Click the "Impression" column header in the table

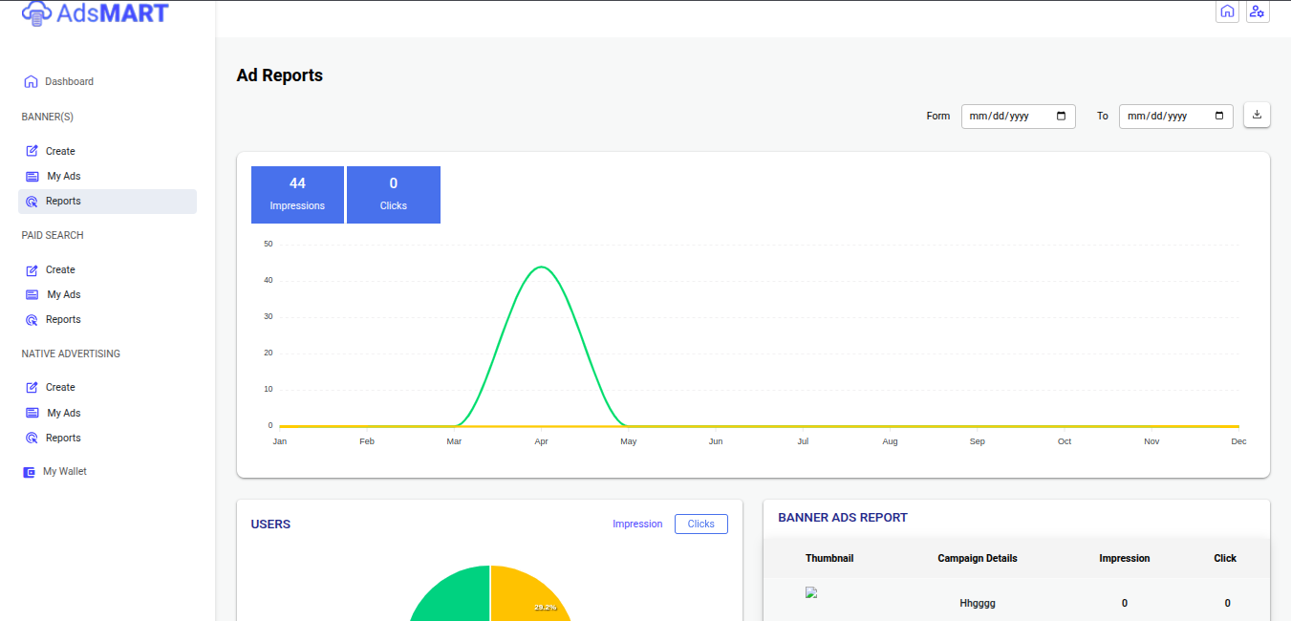[1125, 559]
